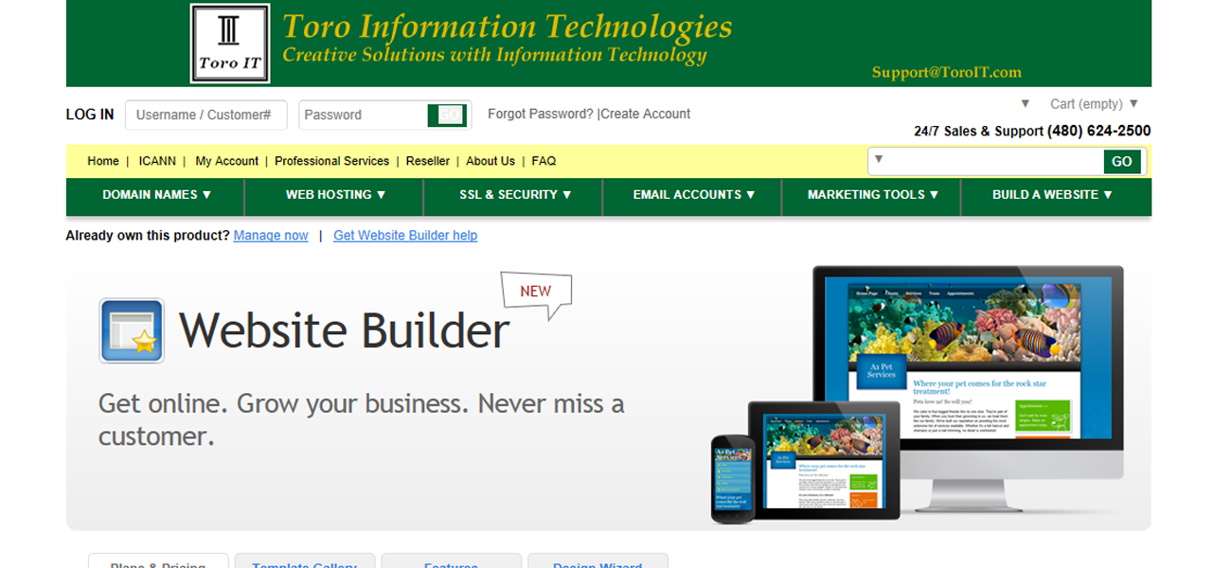Viewport: 1231px width, 568px height.
Task: Focus the Password field
Action: point(364,115)
